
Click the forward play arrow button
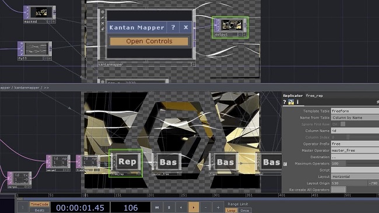click(x=194, y=207)
